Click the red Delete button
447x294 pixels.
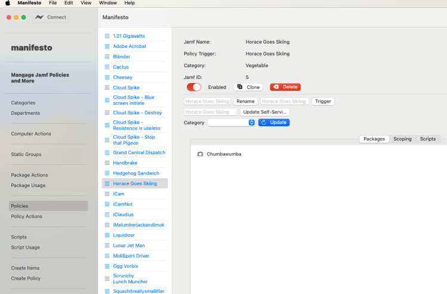(x=285, y=87)
